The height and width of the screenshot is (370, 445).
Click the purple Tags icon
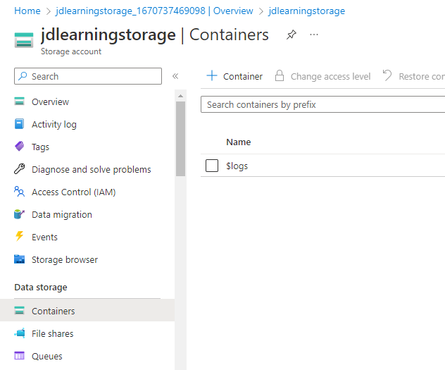(x=20, y=147)
